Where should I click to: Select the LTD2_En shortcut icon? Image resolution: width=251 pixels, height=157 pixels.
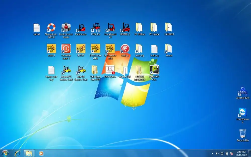tap(96, 28)
